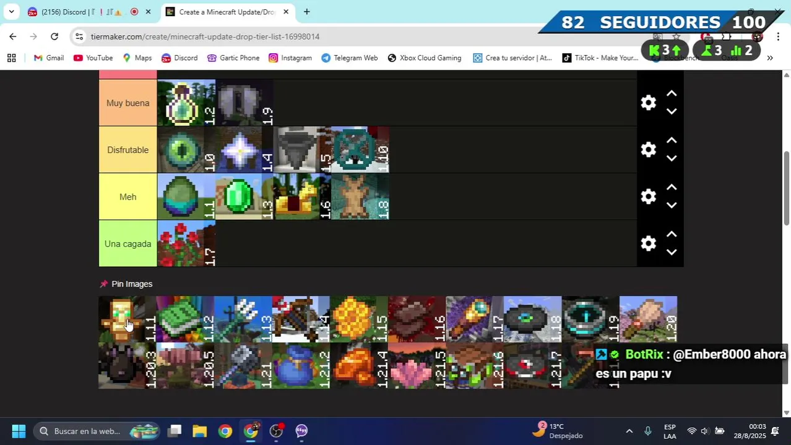Move the Muy buena tier down
The height and width of the screenshot is (445, 791).
[672, 111]
